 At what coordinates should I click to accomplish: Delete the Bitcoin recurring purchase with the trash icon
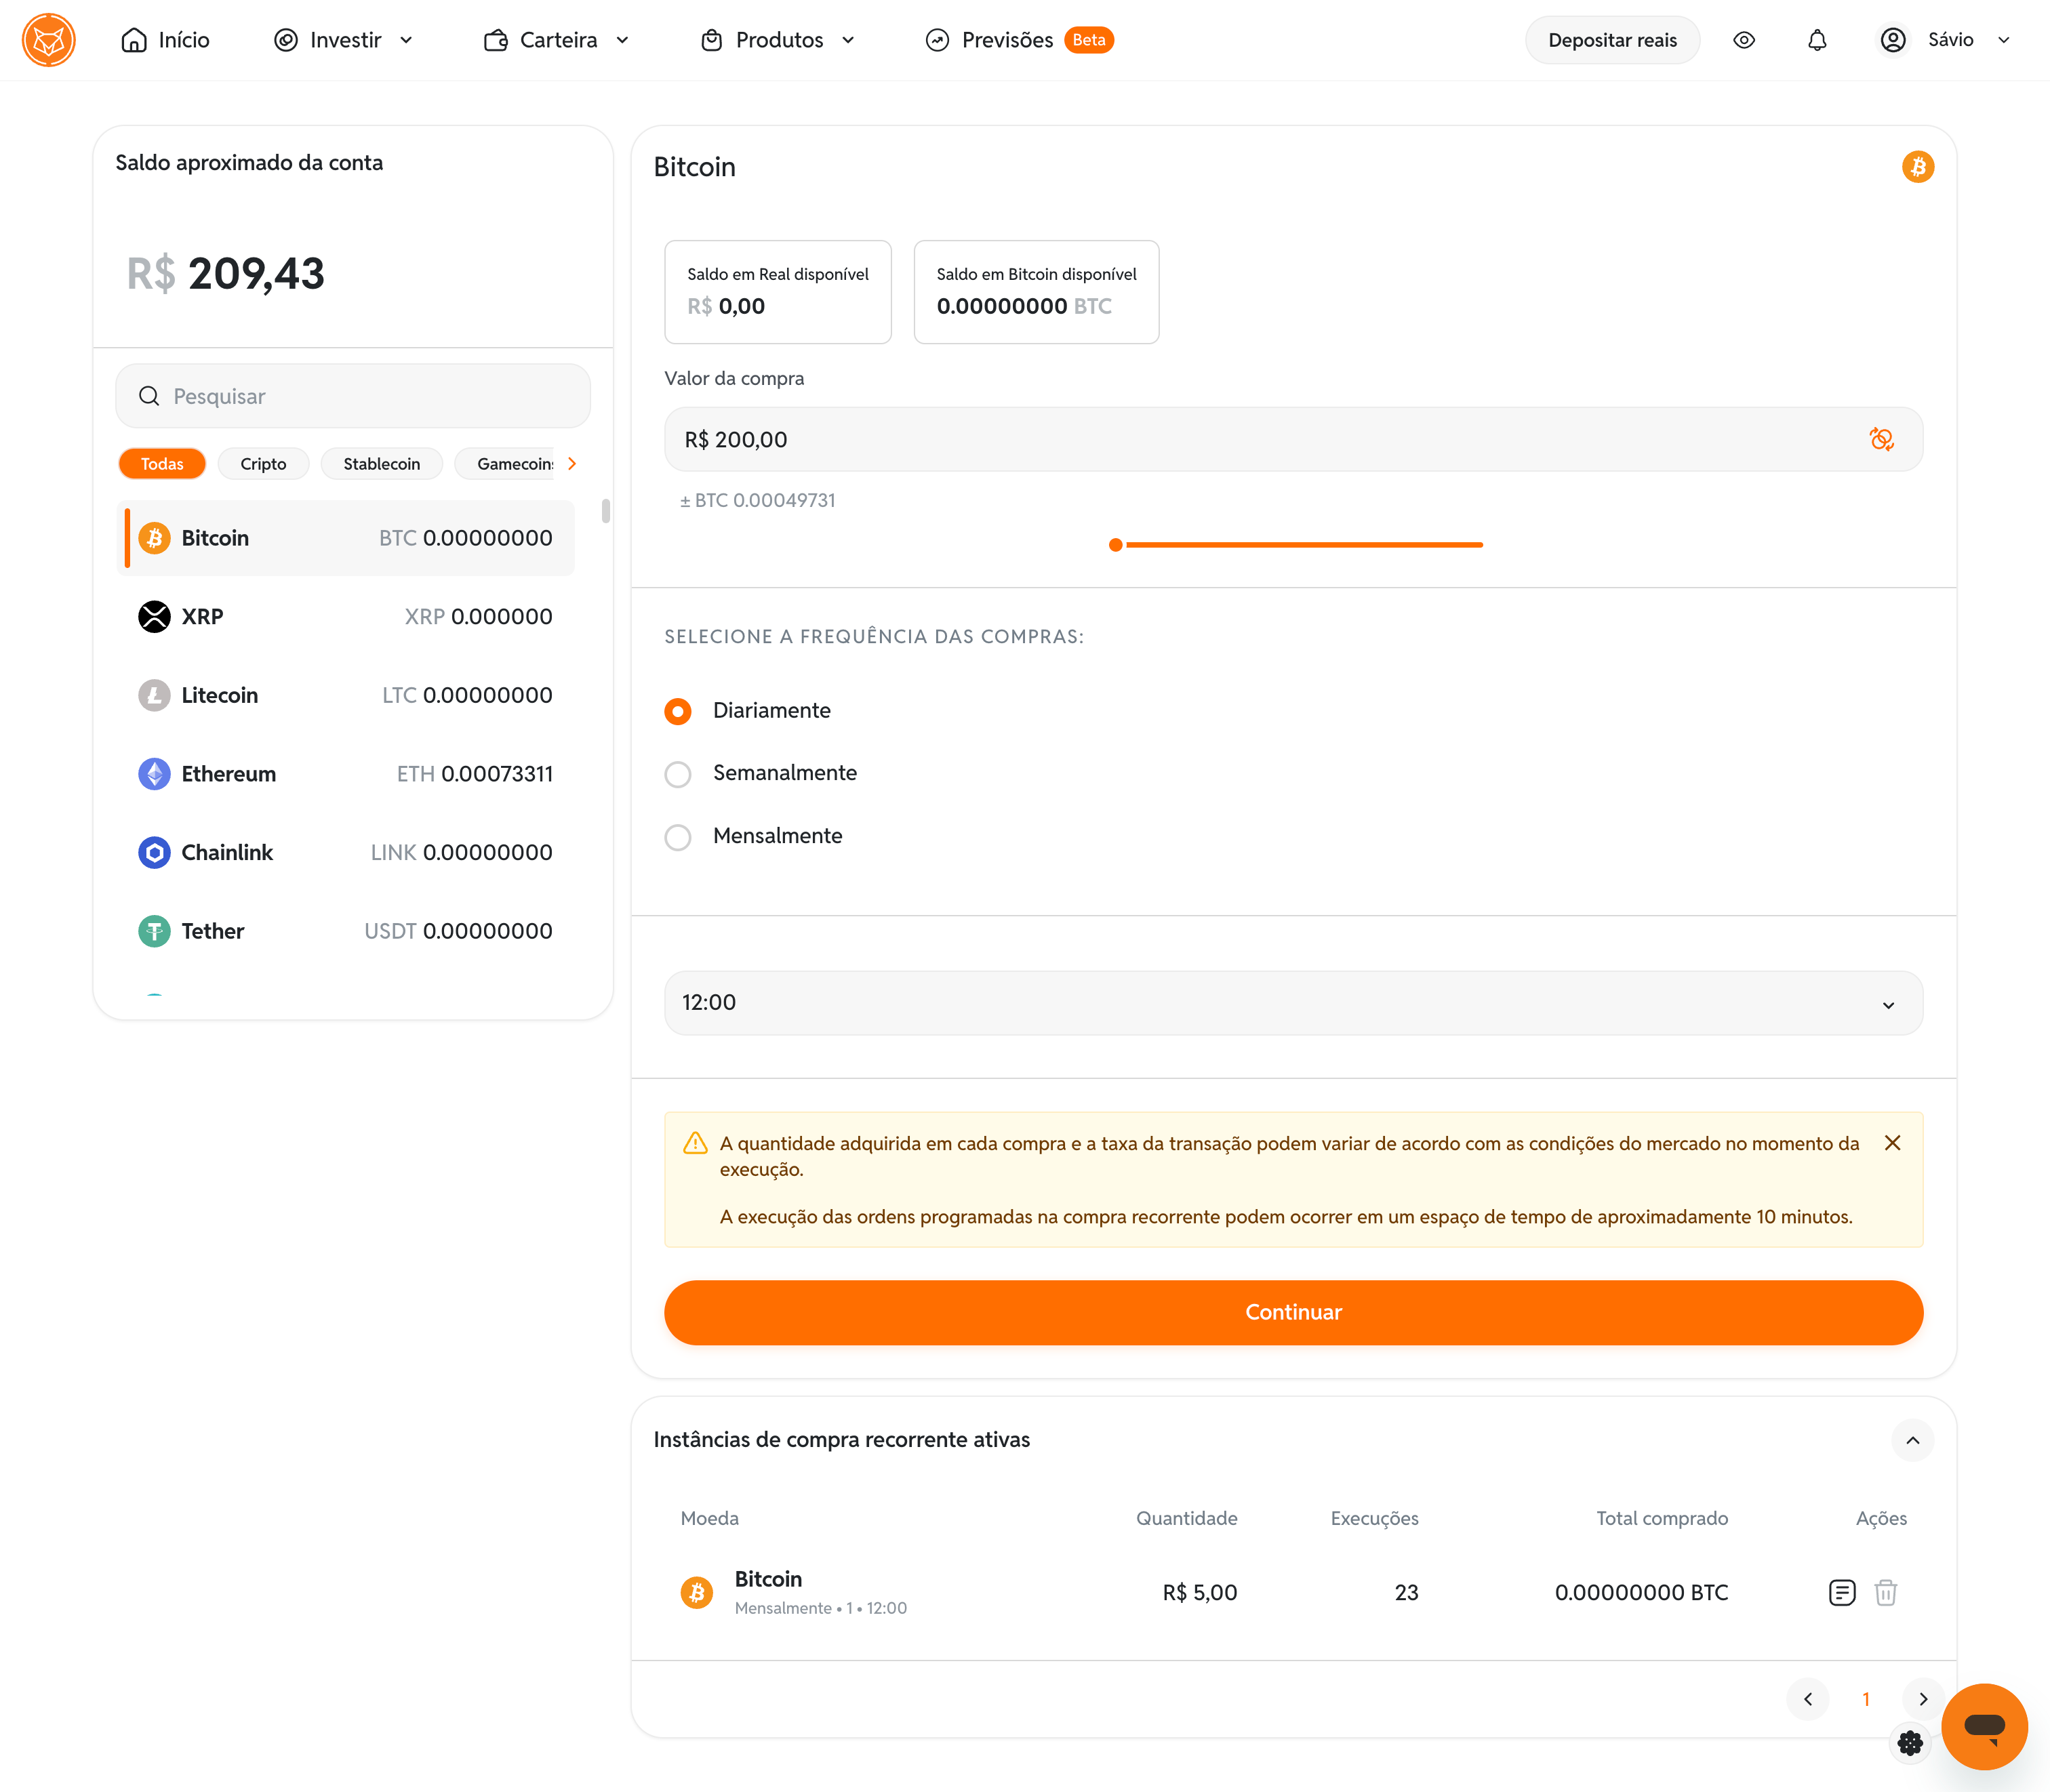[x=1885, y=1592]
